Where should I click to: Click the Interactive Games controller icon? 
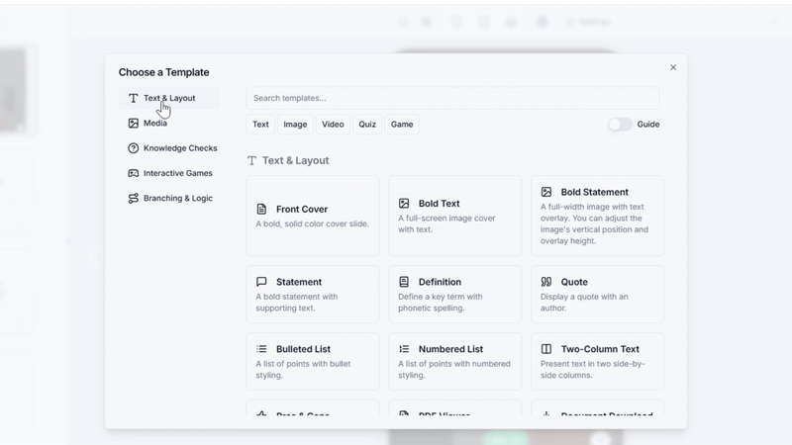coord(133,173)
